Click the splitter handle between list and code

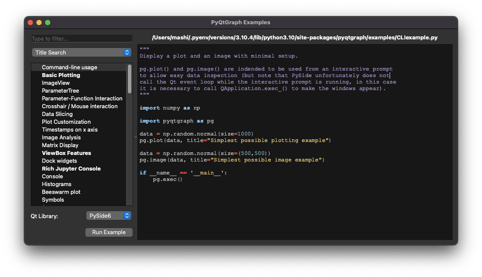[135, 137]
